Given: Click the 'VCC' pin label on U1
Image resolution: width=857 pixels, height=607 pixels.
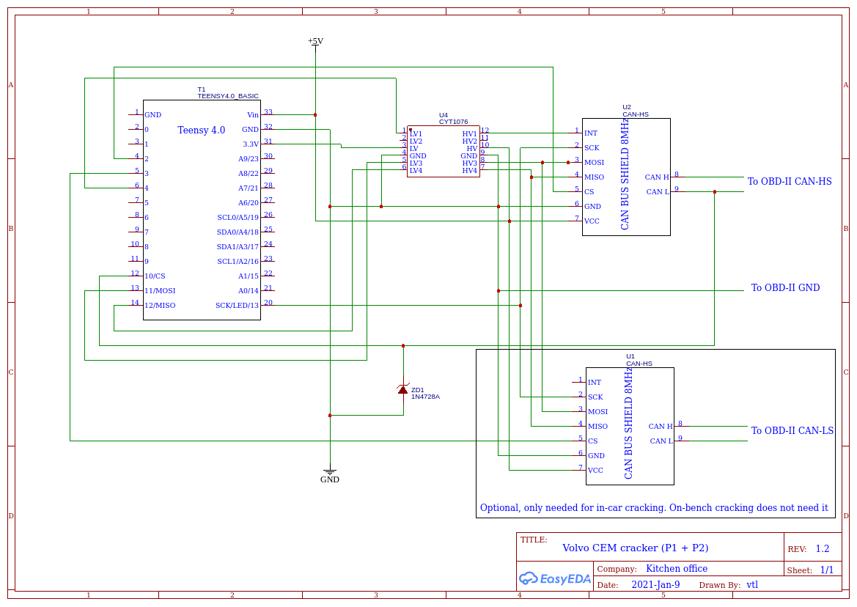Looking at the screenshot, I should click(596, 471).
